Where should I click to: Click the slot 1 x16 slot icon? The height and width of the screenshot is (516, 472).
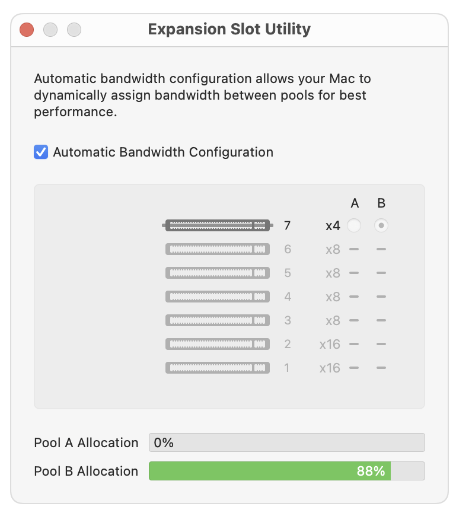coord(218,368)
